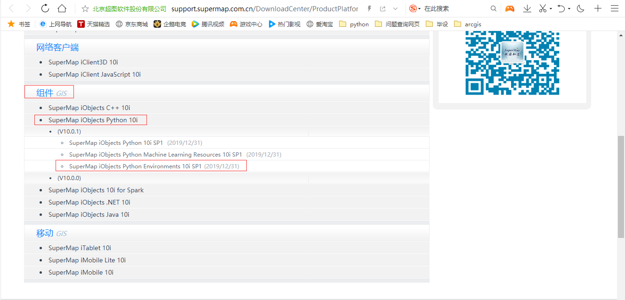Open the Sogou search engine selector
This screenshot has width=625, height=300.
(x=415, y=8)
